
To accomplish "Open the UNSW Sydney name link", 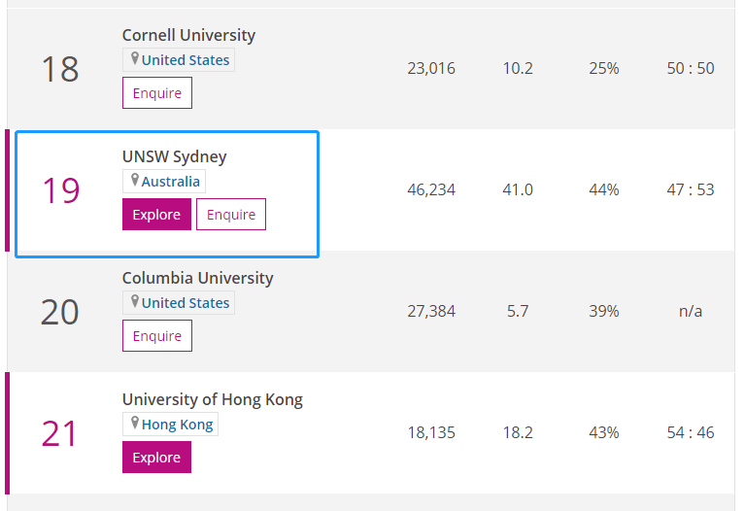I will click(174, 156).
